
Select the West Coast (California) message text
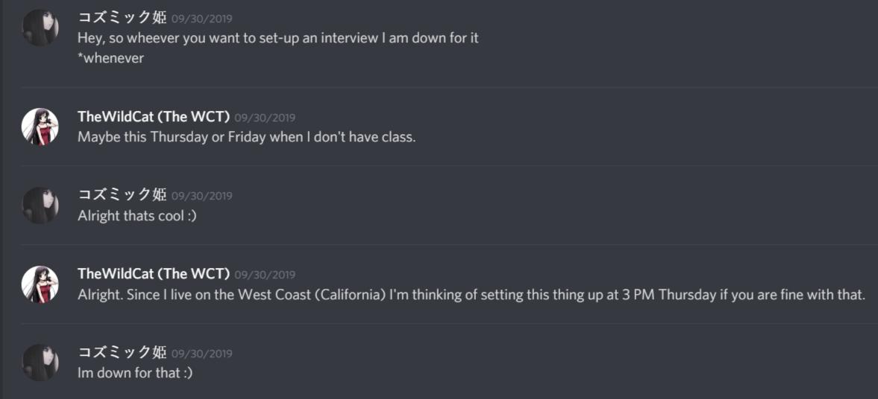coord(472,295)
